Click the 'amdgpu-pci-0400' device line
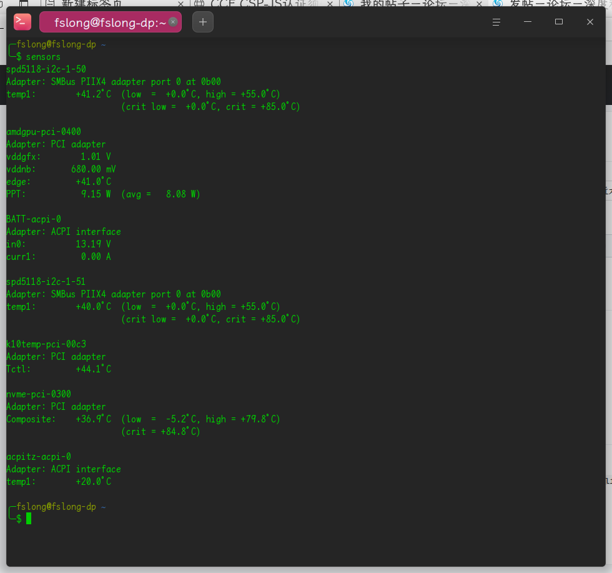612x573 pixels. tap(44, 132)
